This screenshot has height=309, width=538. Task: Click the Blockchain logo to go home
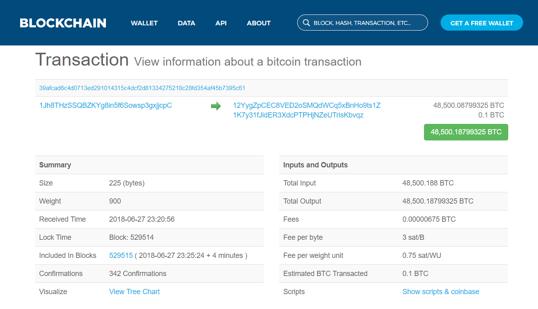(62, 23)
